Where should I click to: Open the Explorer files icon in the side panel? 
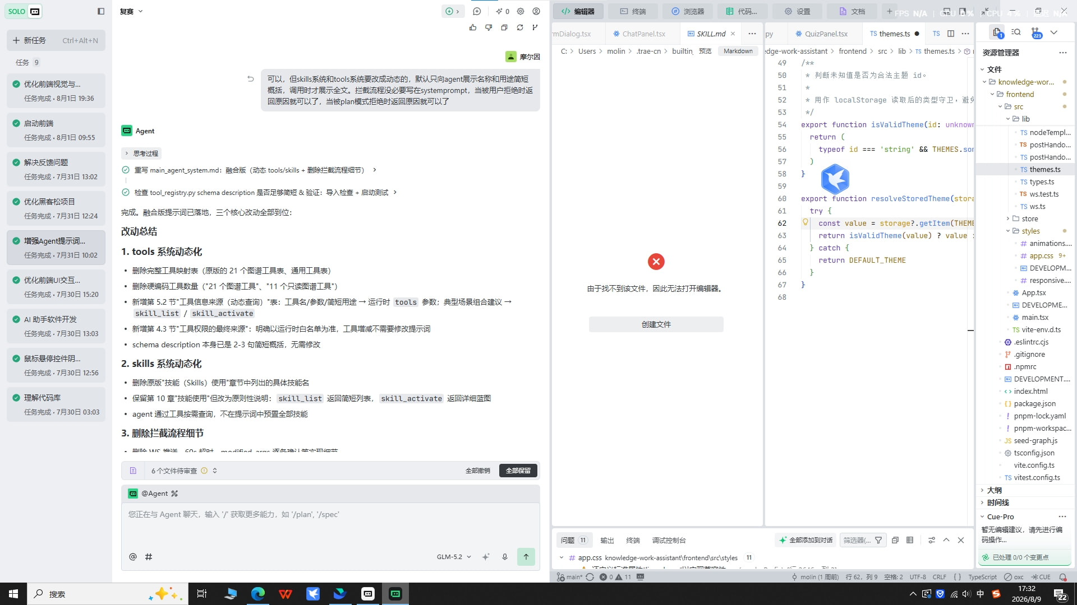click(x=997, y=32)
